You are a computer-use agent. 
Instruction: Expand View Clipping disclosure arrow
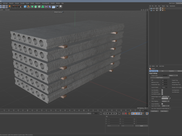click(150, 101)
